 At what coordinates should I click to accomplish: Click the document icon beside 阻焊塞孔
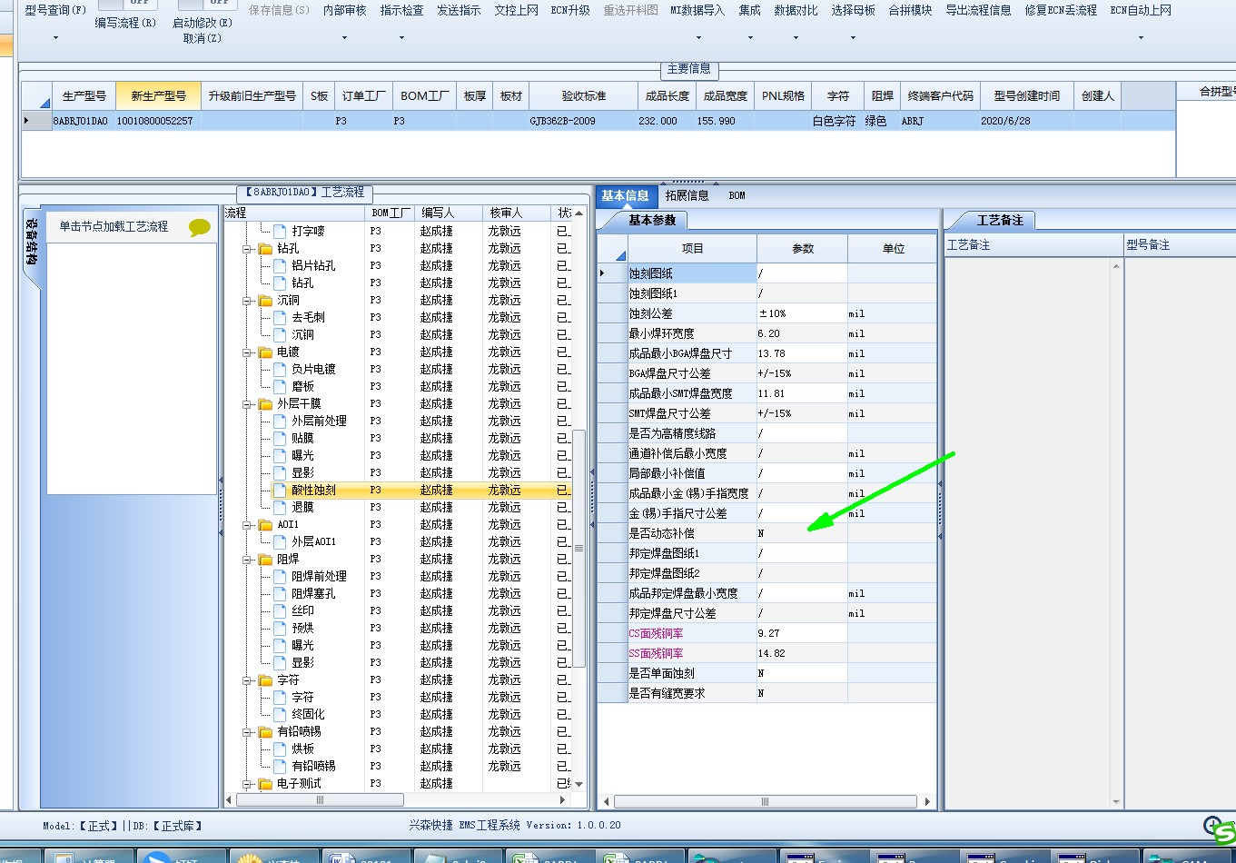tap(280, 593)
